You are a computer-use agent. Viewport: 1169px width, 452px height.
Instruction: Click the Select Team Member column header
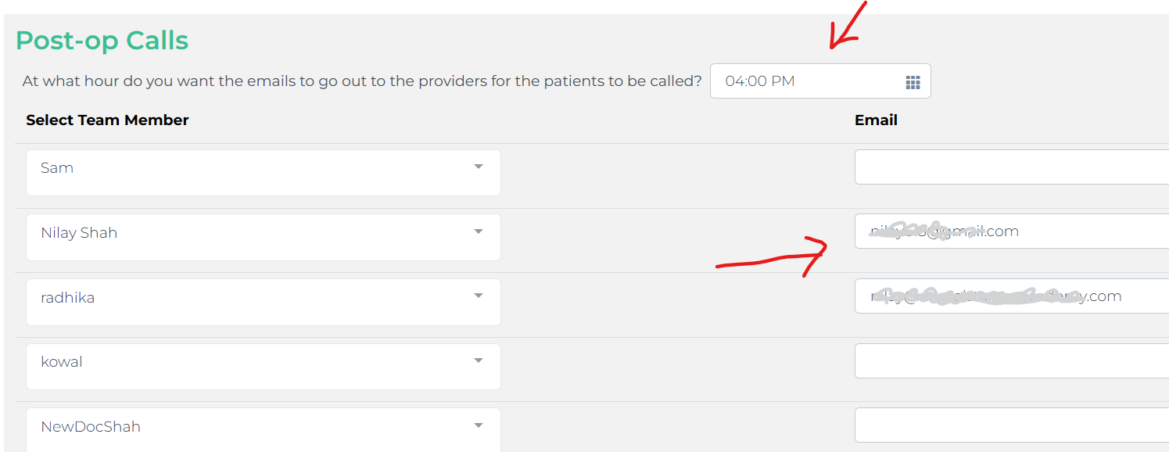click(107, 120)
